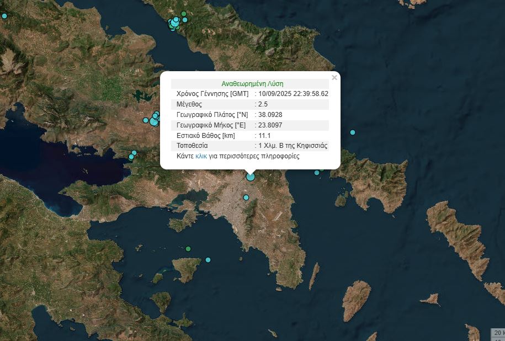Select the cyan marker at the far top-left edge
Viewport: 505px width, 341px height.
point(4,16)
